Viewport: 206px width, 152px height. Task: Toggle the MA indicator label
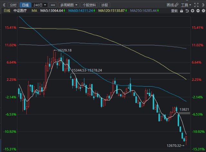(x=34, y=11)
